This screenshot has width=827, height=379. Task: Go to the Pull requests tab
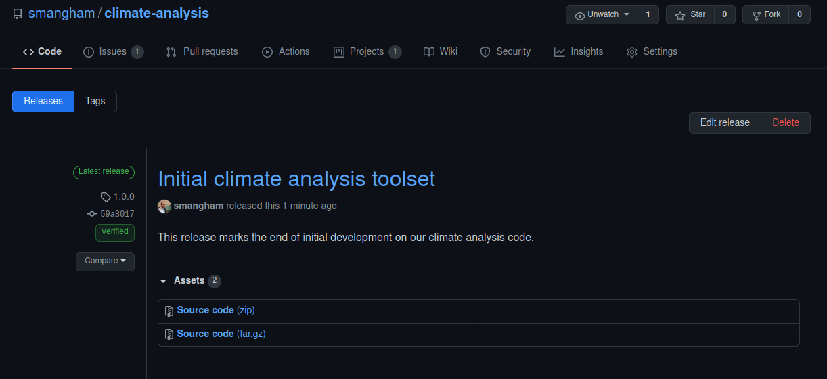click(x=202, y=52)
